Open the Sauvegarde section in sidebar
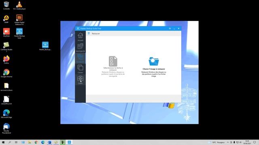This screenshot has width=259, height=145. [80, 48]
